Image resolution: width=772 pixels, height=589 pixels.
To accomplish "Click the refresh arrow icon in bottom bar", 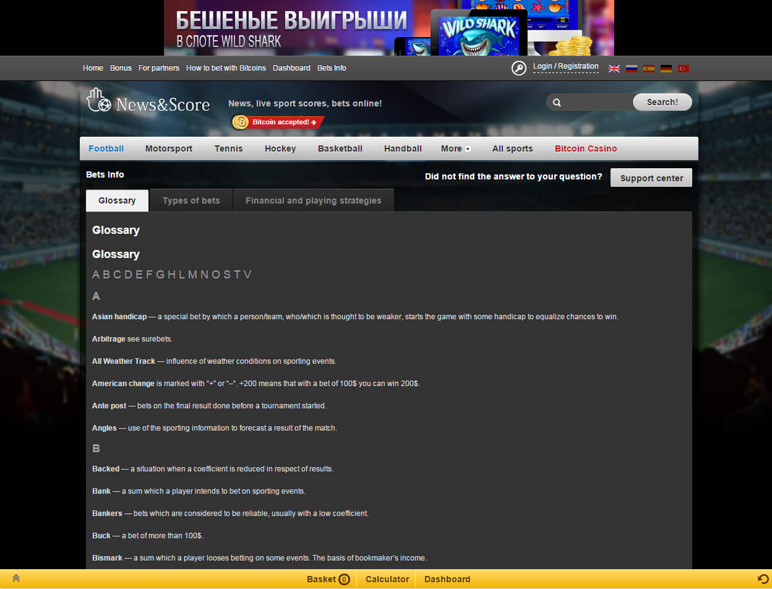I will pyautogui.click(x=763, y=578).
